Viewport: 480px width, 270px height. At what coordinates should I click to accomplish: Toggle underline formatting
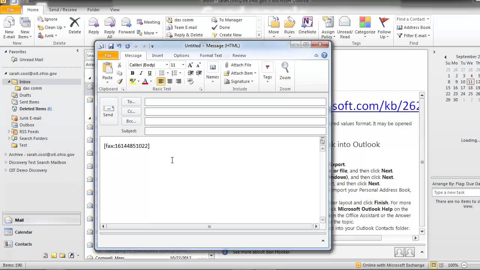(150, 73)
